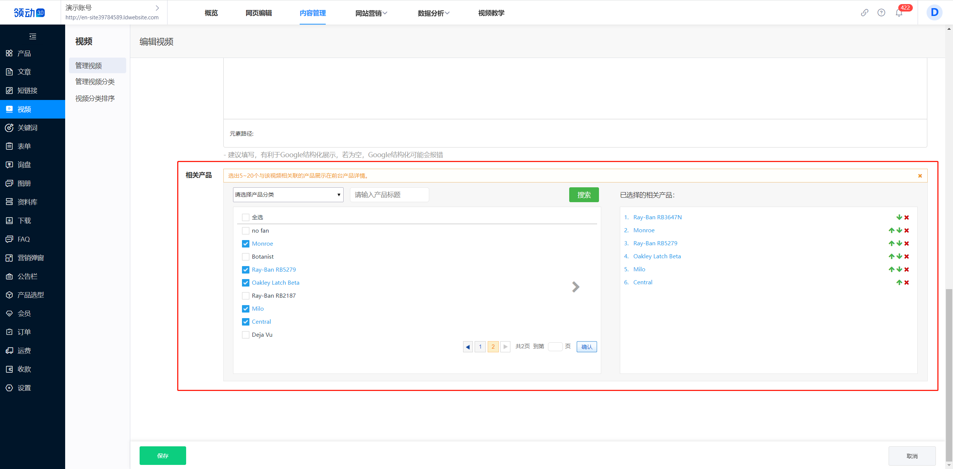
Task: Click the 请输入产品标题 input field
Action: click(x=389, y=195)
